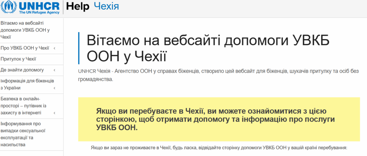The height and width of the screenshot is (156, 367).
Task: Open 'Вітаємо на вебсайті допомоги УВКБ ООН' sidebar item
Action: click(25, 30)
